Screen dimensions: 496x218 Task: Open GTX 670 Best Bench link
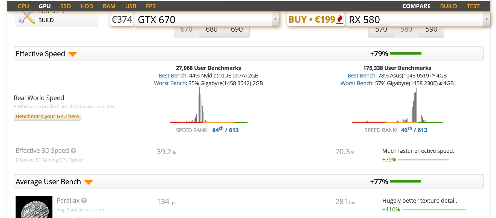(173, 76)
